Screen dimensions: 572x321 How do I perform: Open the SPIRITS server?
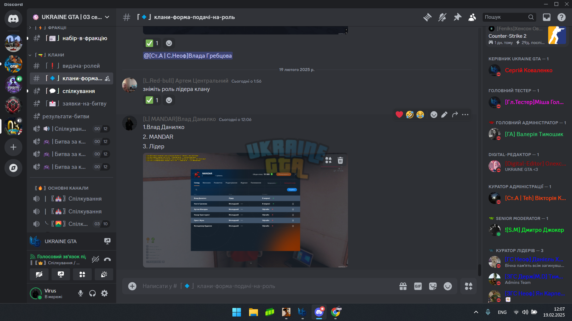pyautogui.click(x=13, y=85)
